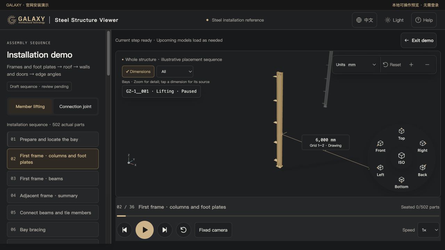445x250 pixels.
Task: Switch language to 中文
Action: tap(364, 20)
